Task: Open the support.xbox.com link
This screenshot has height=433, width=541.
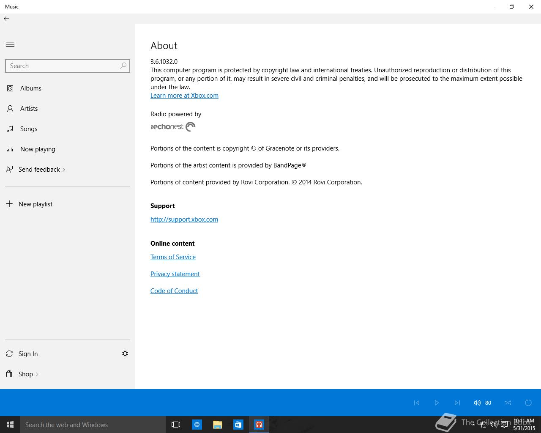Action: click(x=184, y=219)
